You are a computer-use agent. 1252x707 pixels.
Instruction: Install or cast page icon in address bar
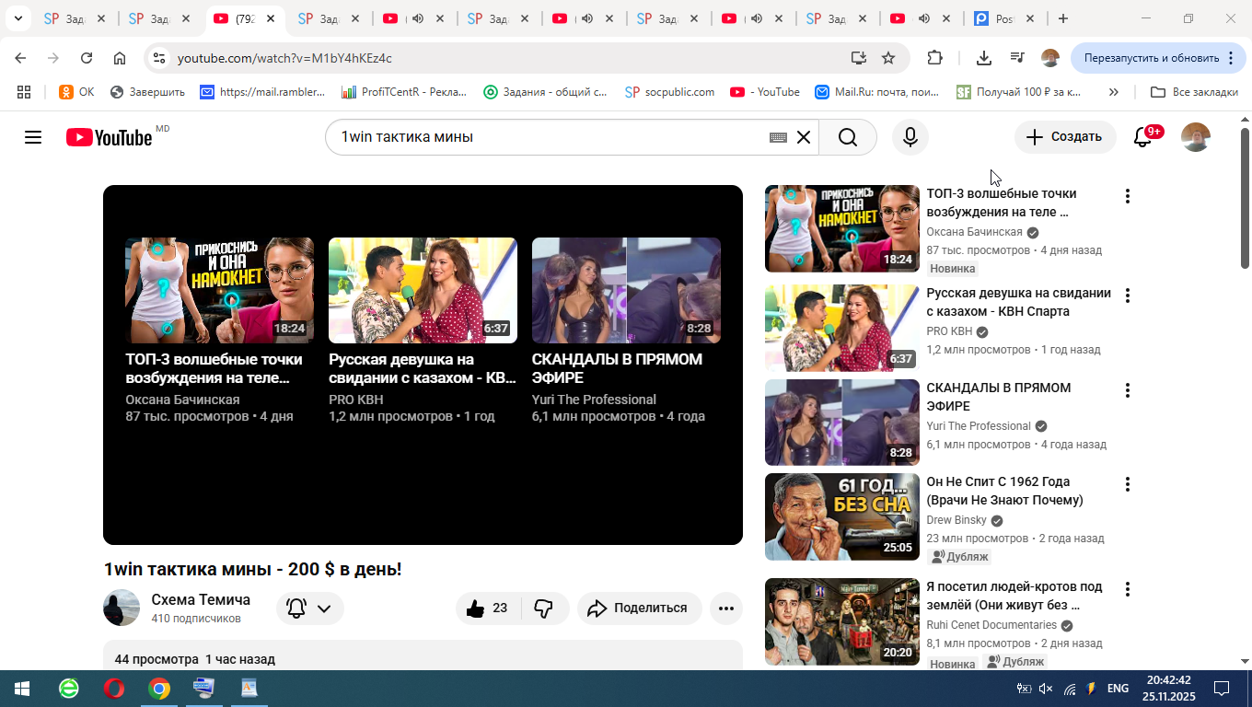[858, 58]
